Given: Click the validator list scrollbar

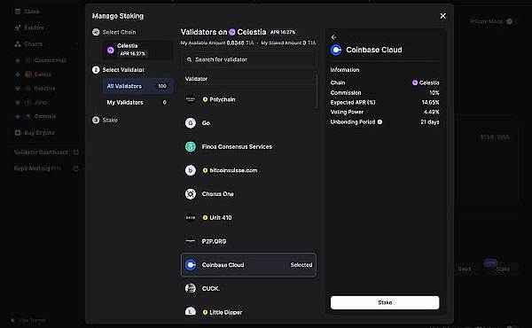Looking at the screenshot, I should coord(317,91).
